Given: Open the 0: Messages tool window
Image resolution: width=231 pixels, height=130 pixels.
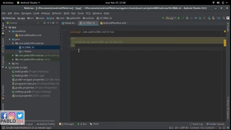Looking at the screenshot, I should pyautogui.click(x=66, y=124).
